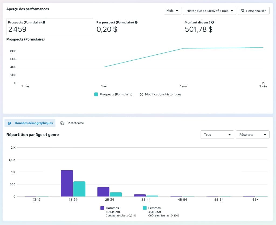Switch to Données démographiques tab

(30, 123)
